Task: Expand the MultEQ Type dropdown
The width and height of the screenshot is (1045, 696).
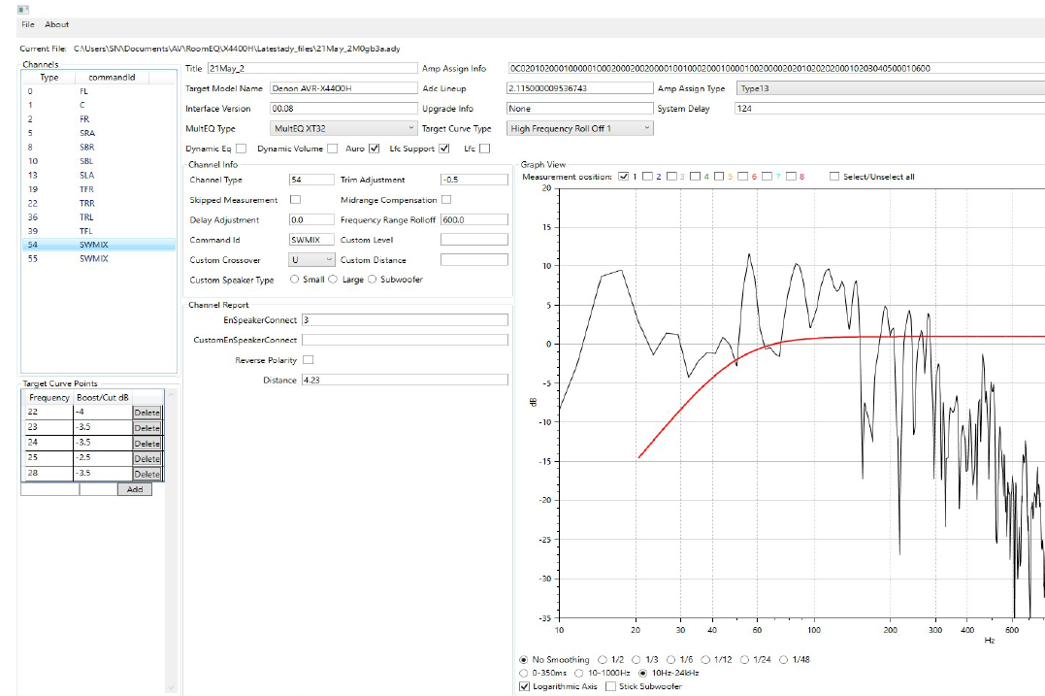Action: [x=343, y=128]
